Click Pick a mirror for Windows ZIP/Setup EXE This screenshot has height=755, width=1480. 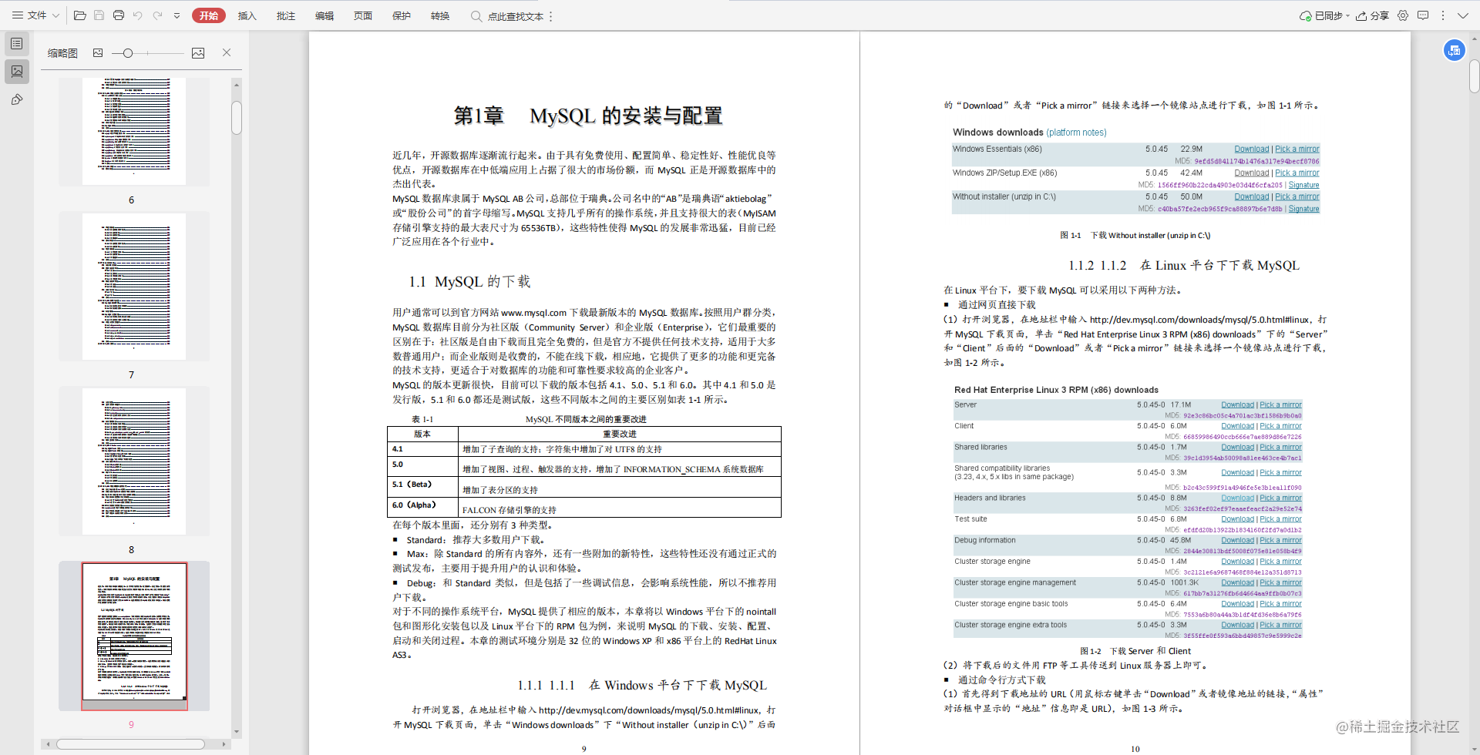click(x=1297, y=173)
